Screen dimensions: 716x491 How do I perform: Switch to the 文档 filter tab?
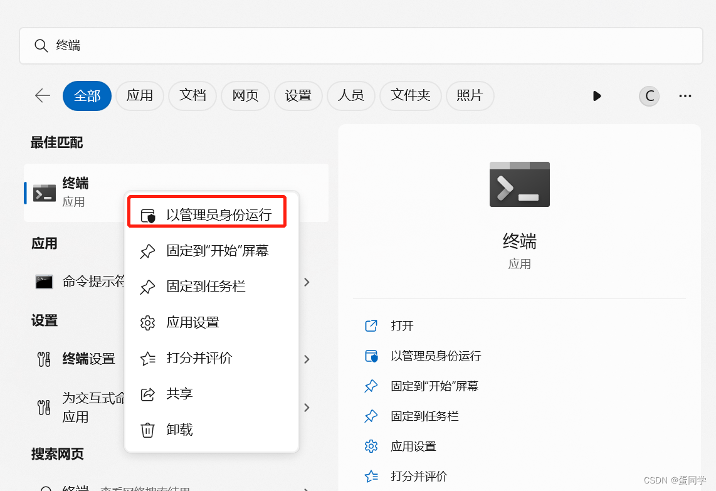[x=192, y=95]
